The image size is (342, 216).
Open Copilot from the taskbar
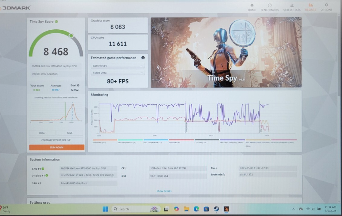(x=176, y=209)
